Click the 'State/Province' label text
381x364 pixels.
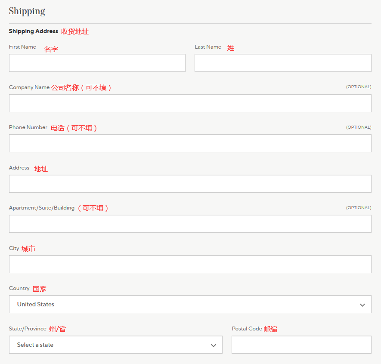click(x=28, y=329)
